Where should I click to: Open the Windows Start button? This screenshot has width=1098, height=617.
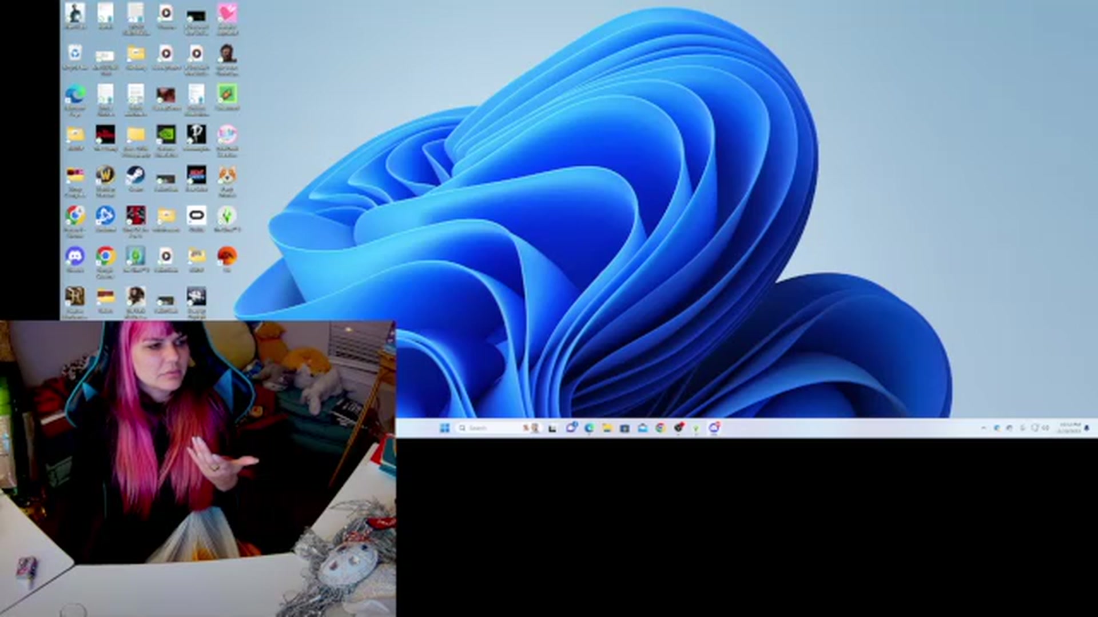[x=444, y=428]
